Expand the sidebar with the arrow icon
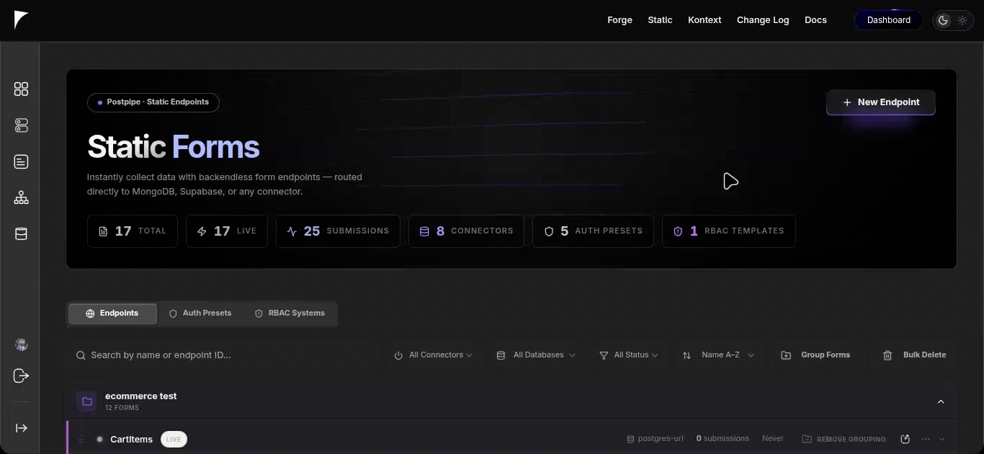Image resolution: width=984 pixels, height=454 pixels. point(22,428)
